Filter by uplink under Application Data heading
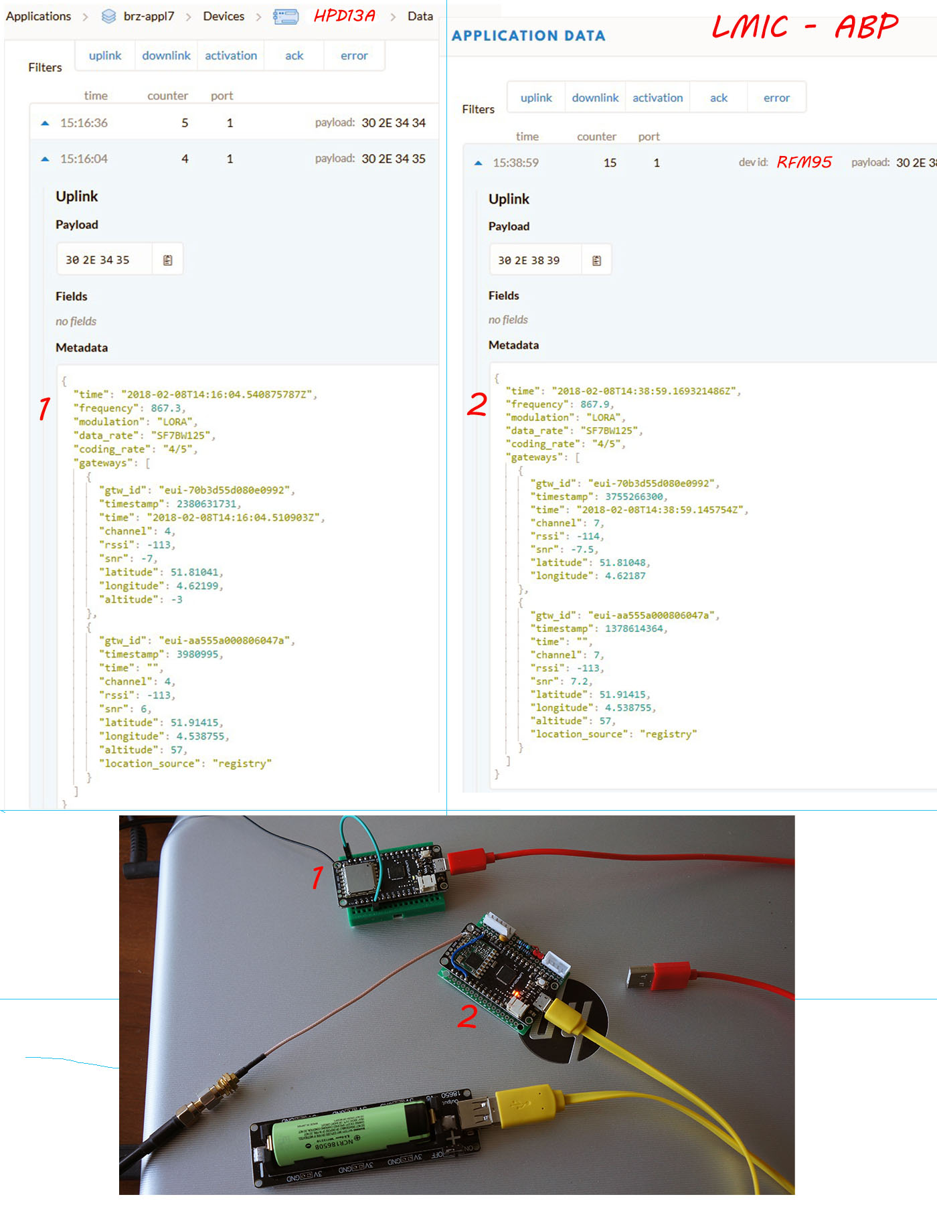 536,98
